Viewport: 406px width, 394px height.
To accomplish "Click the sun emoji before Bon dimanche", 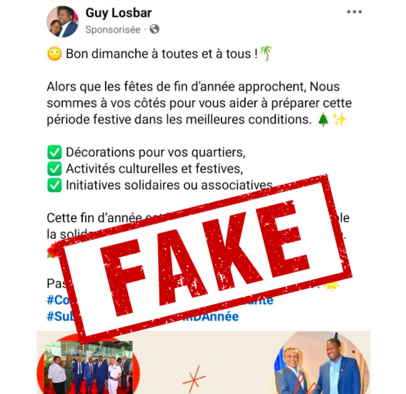I will click(x=55, y=54).
